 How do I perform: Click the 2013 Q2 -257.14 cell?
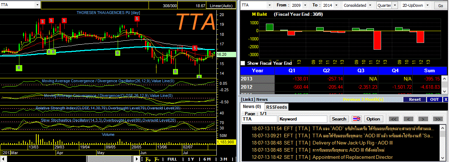[326, 79]
